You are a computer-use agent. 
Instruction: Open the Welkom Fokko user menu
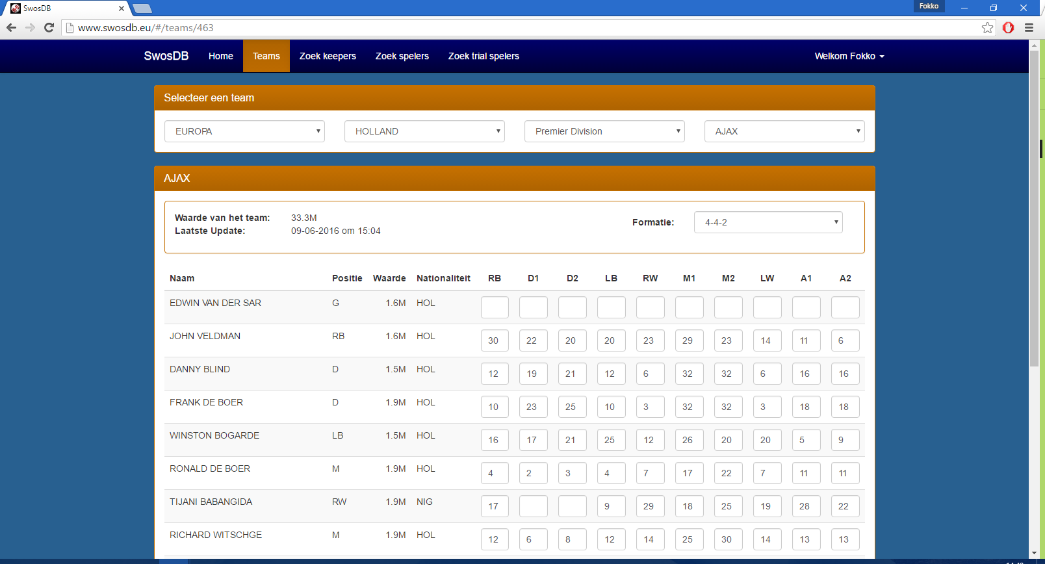click(849, 56)
